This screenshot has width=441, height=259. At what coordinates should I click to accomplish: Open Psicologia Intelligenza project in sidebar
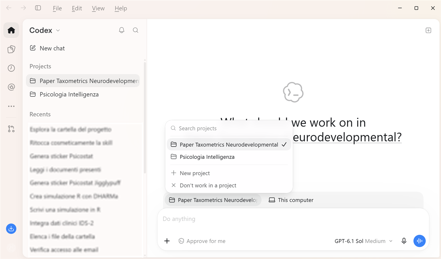tap(83, 95)
